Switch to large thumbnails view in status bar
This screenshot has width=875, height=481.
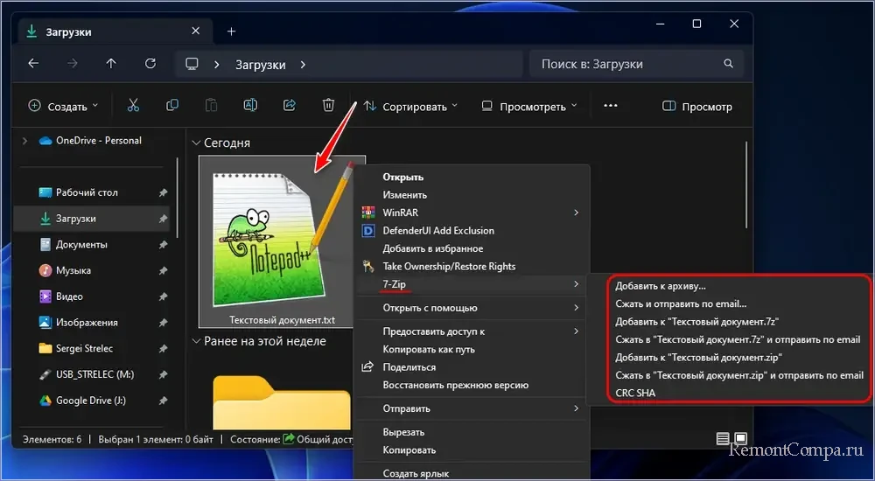(x=740, y=438)
